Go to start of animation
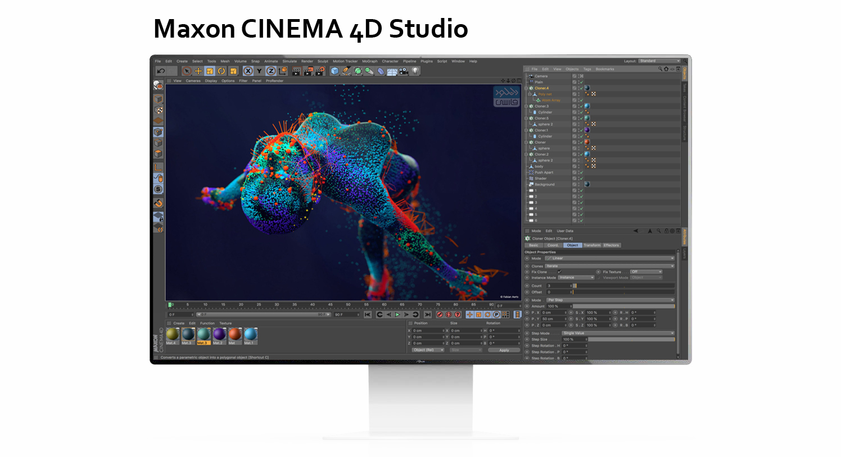This screenshot has height=457, width=841. pyautogui.click(x=368, y=314)
